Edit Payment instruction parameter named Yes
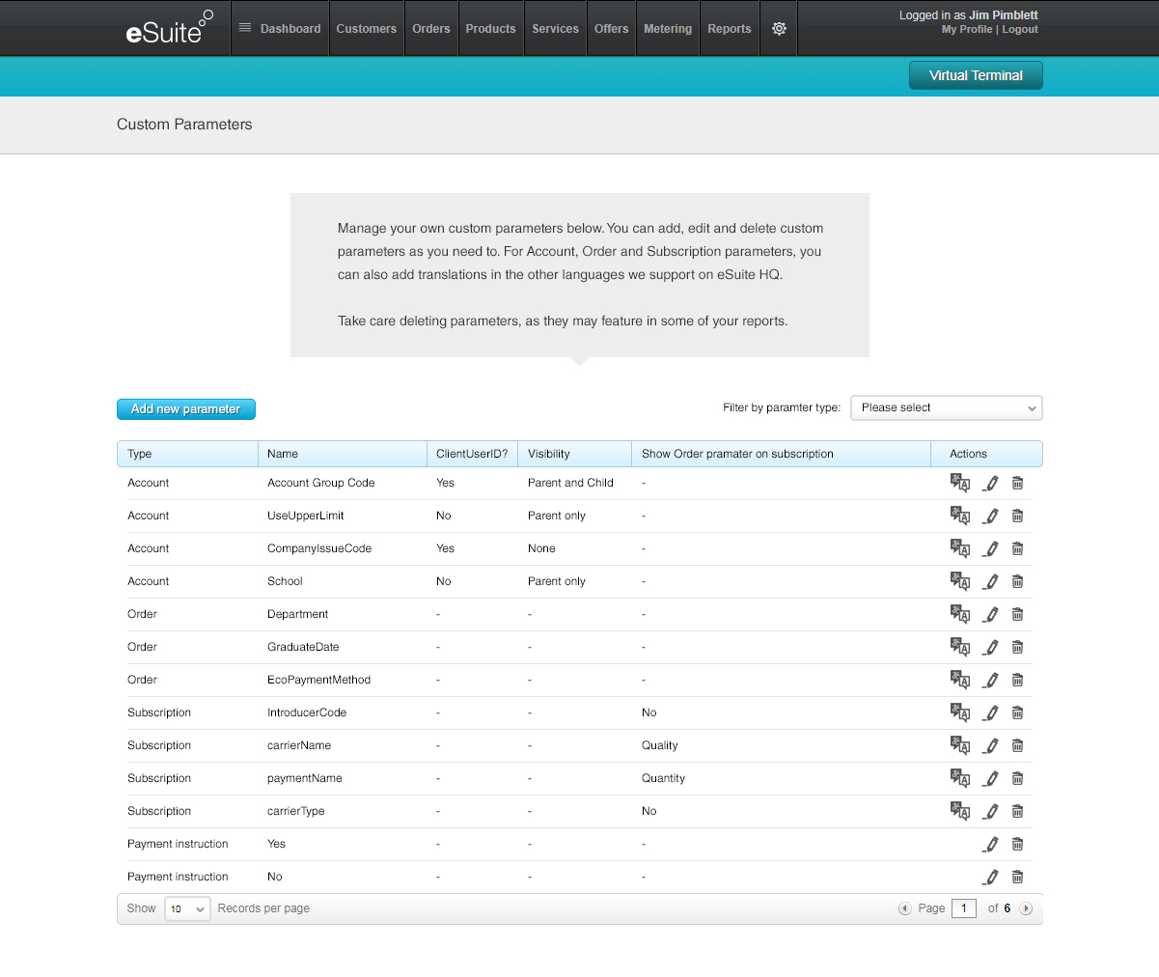1159x977 pixels. [x=990, y=844]
